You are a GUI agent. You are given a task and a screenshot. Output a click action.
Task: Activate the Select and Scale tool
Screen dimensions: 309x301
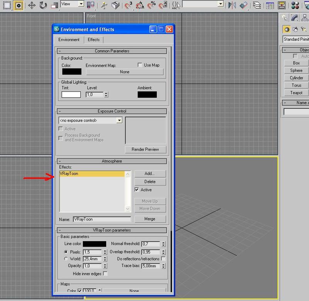(54, 5)
